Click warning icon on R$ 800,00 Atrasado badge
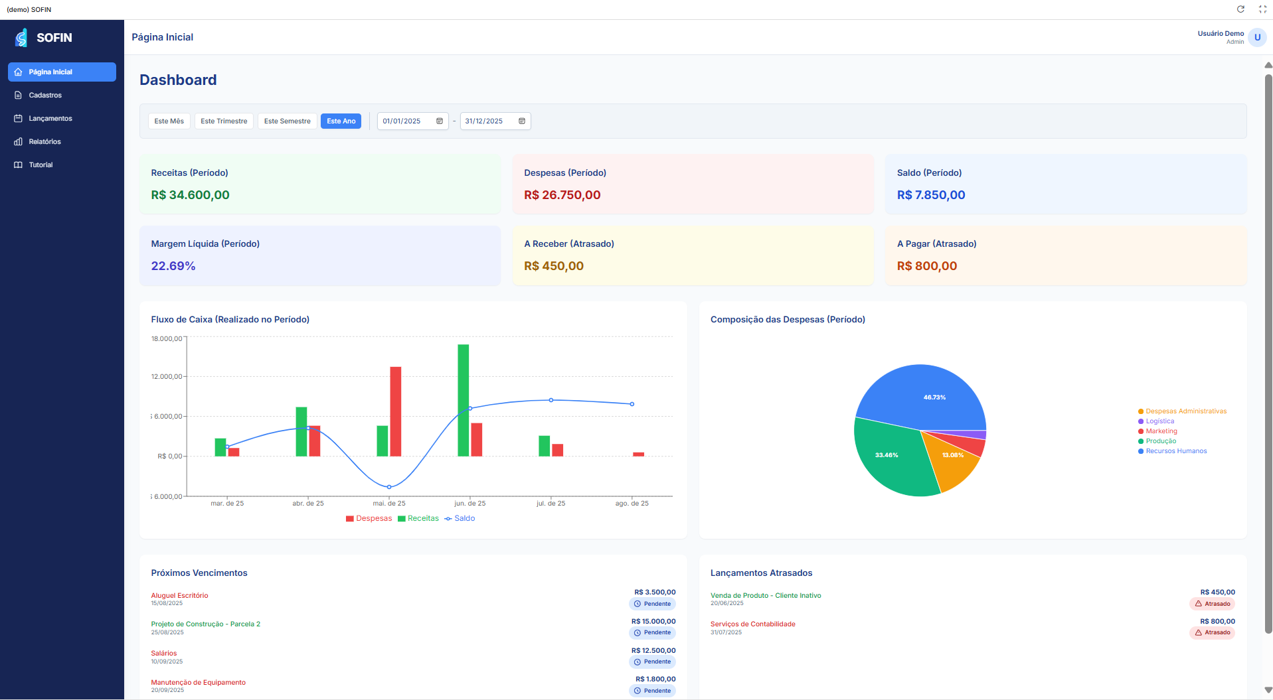 pyautogui.click(x=1199, y=633)
